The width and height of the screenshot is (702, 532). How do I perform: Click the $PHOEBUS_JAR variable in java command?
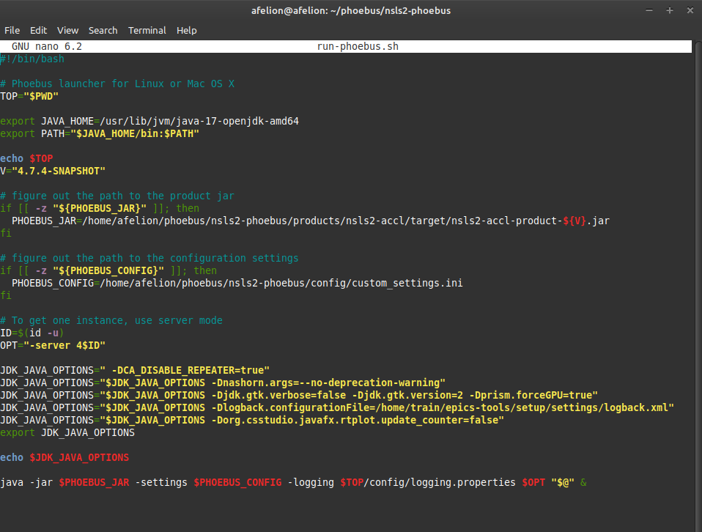(94, 482)
